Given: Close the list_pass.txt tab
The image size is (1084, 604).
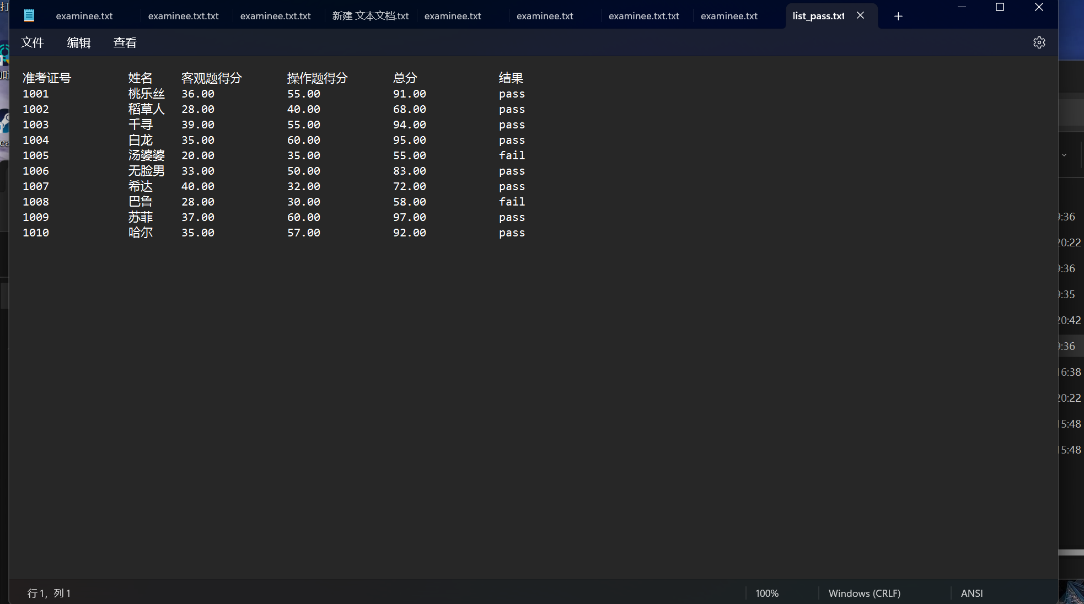Looking at the screenshot, I should point(860,15).
